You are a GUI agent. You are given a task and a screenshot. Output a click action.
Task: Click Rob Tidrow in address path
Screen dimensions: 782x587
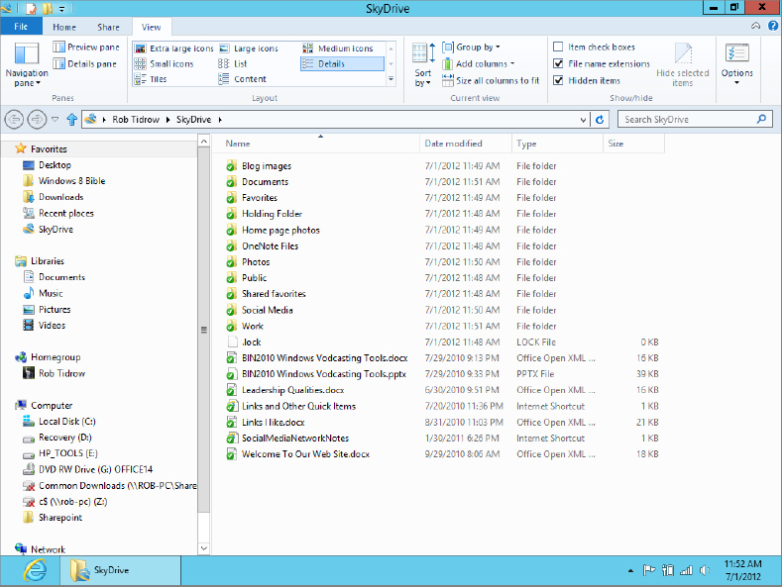pyautogui.click(x=136, y=120)
